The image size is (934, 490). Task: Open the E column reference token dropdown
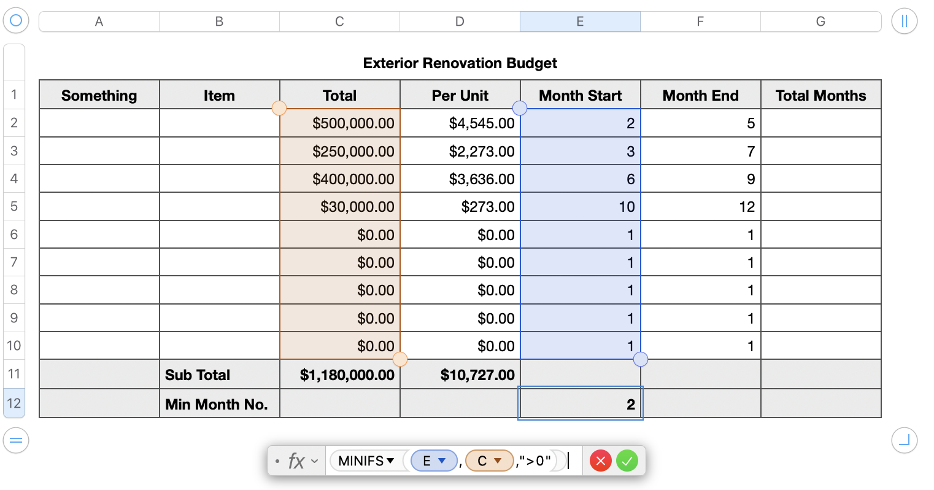441,461
